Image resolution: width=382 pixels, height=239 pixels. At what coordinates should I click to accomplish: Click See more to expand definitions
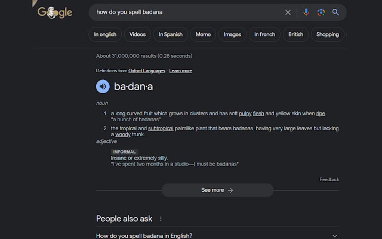click(x=217, y=190)
